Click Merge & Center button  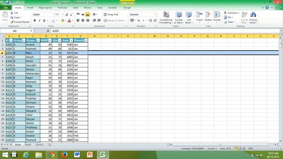(115, 21)
